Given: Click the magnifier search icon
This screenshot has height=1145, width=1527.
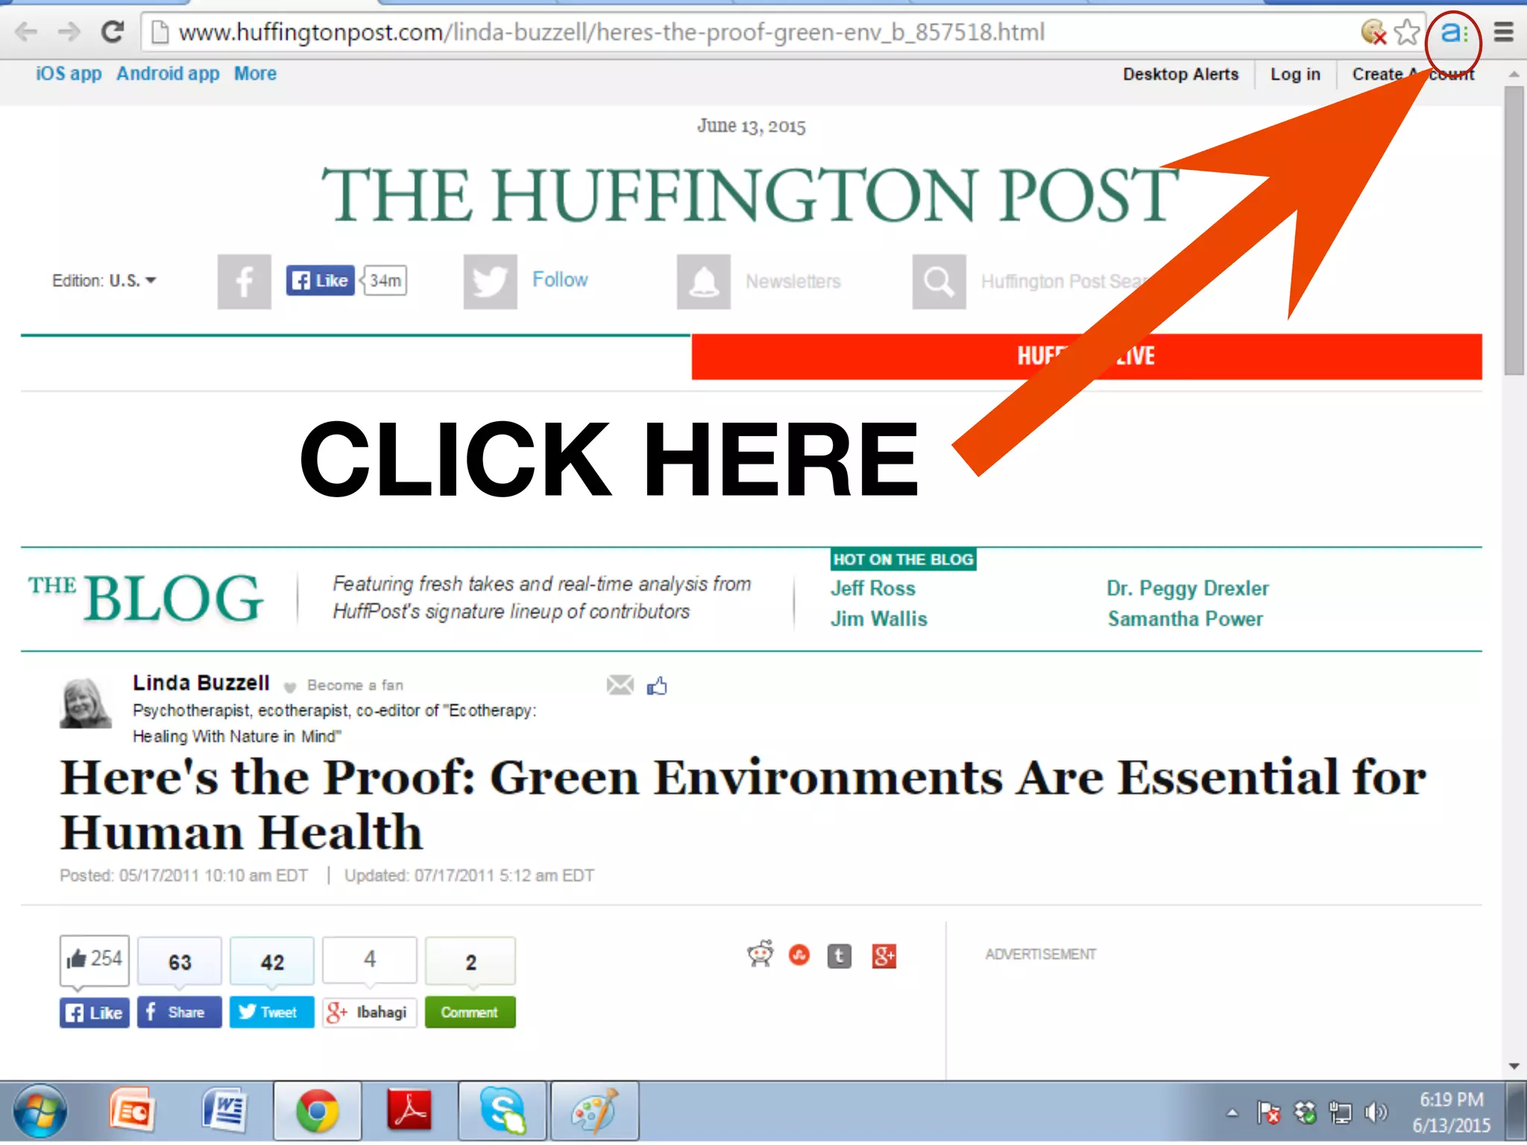Looking at the screenshot, I should click(939, 281).
